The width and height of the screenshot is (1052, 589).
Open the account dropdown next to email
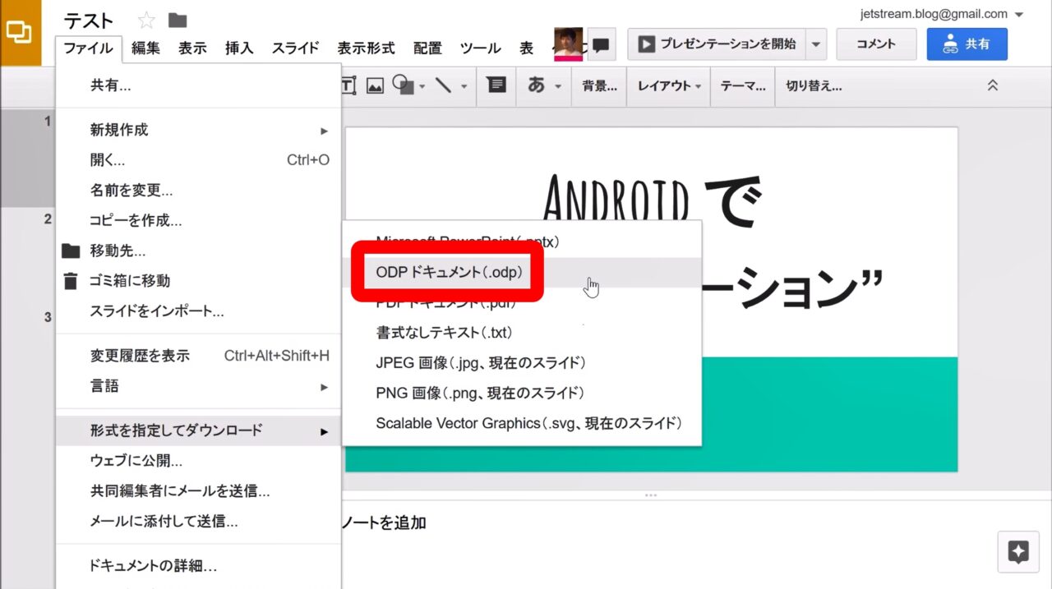[1019, 15]
